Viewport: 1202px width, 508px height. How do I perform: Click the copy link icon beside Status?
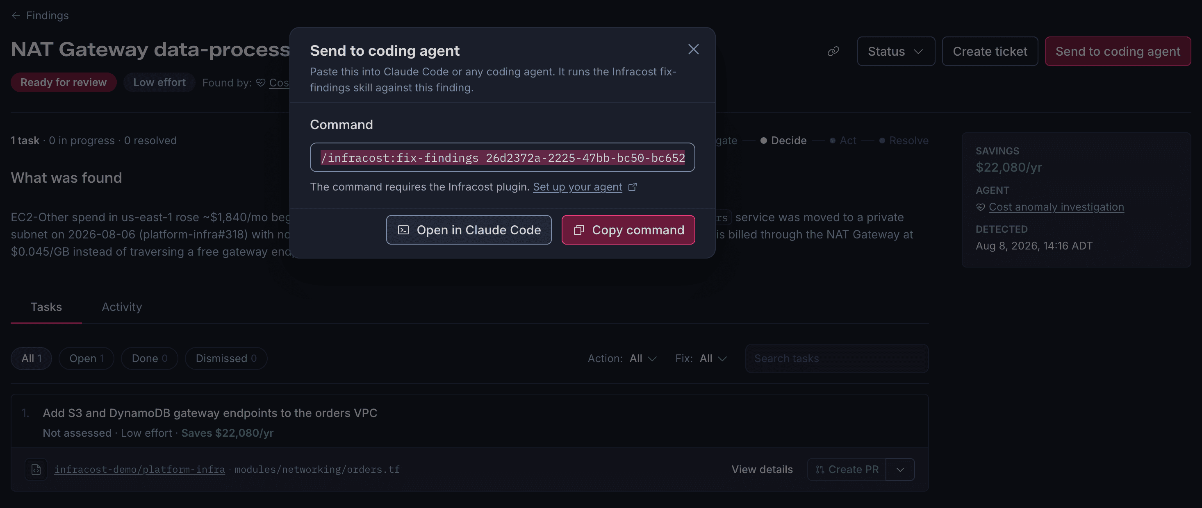pos(833,51)
